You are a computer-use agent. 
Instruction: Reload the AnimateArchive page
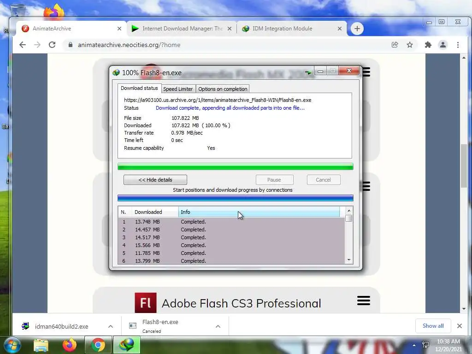point(52,45)
